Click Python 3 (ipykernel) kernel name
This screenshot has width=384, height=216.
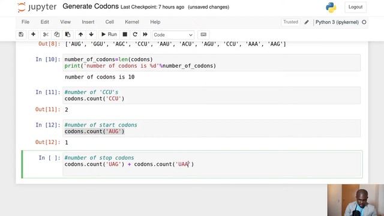337,22
